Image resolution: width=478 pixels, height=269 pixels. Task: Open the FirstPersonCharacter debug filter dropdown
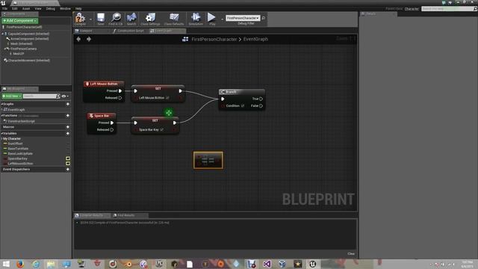243,18
